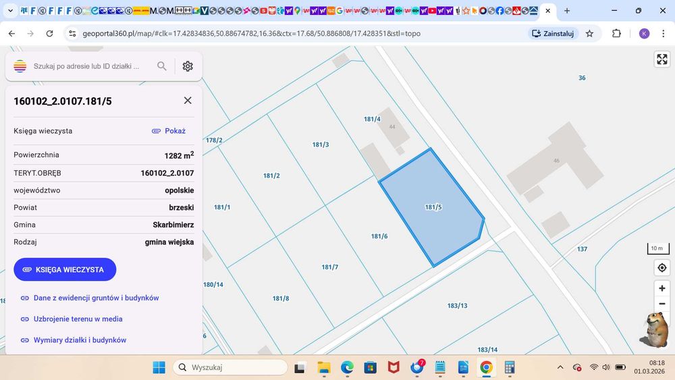Image resolution: width=675 pixels, height=380 pixels.
Task: Select parcel 137 on the map
Action: click(582, 249)
